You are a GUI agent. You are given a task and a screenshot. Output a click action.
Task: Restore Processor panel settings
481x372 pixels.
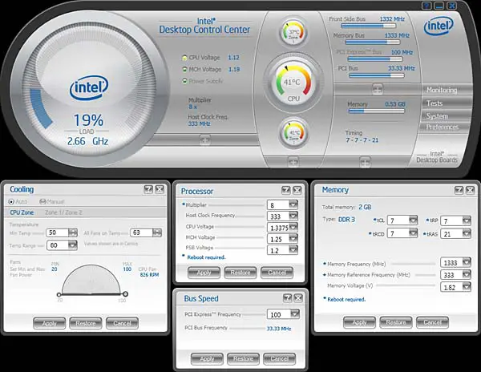(x=240, y=273)
